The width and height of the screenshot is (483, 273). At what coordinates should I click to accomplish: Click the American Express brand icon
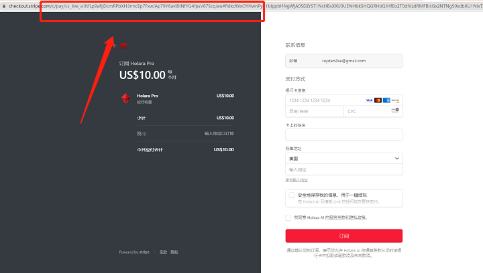click(x=386, y=100)
